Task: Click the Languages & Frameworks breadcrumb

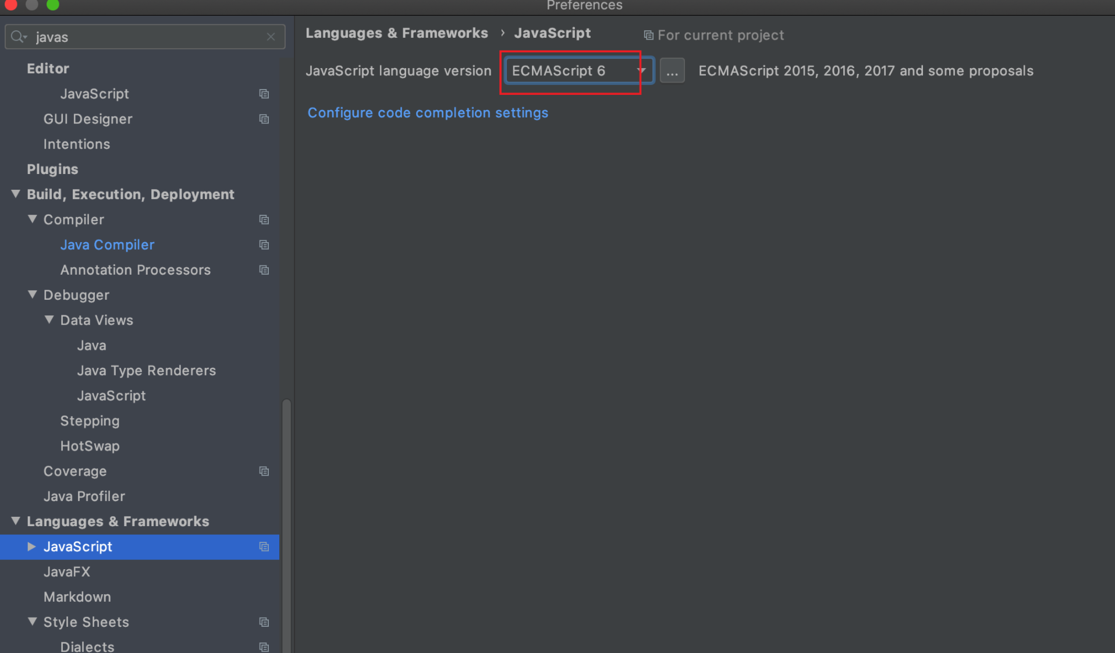Action: click(397, 33)
